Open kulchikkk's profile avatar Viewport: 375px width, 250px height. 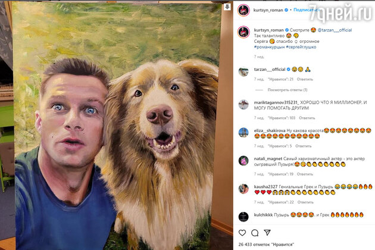tap(243, 217)
